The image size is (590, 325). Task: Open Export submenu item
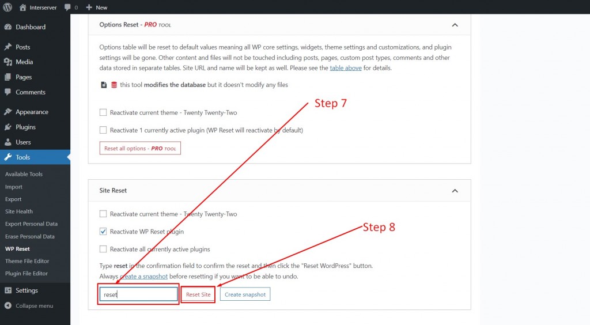point(13,199)
